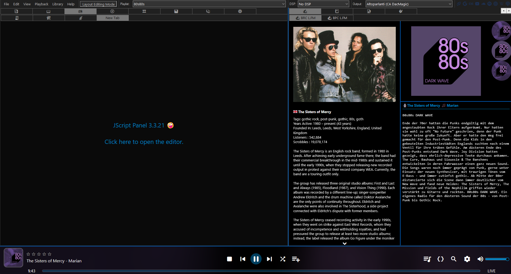The image size is (511, 274).
Task: Skip to the previous track
Action: coord(243,259)
